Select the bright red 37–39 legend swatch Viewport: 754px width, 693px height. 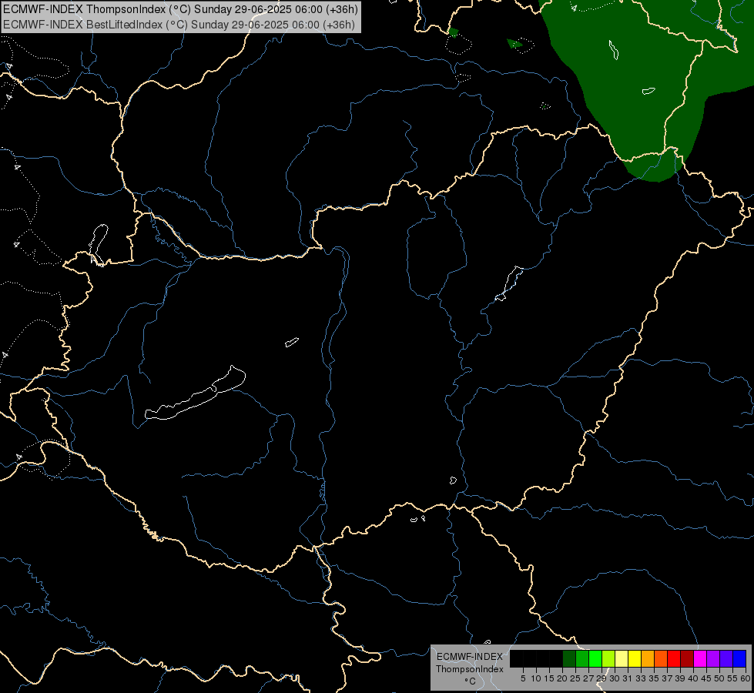coord(673,658)
